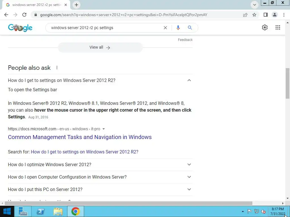The width and height of the screenshot is (290, 217).
Task: Open the tab search dropdown
Action: click(255, 5)
